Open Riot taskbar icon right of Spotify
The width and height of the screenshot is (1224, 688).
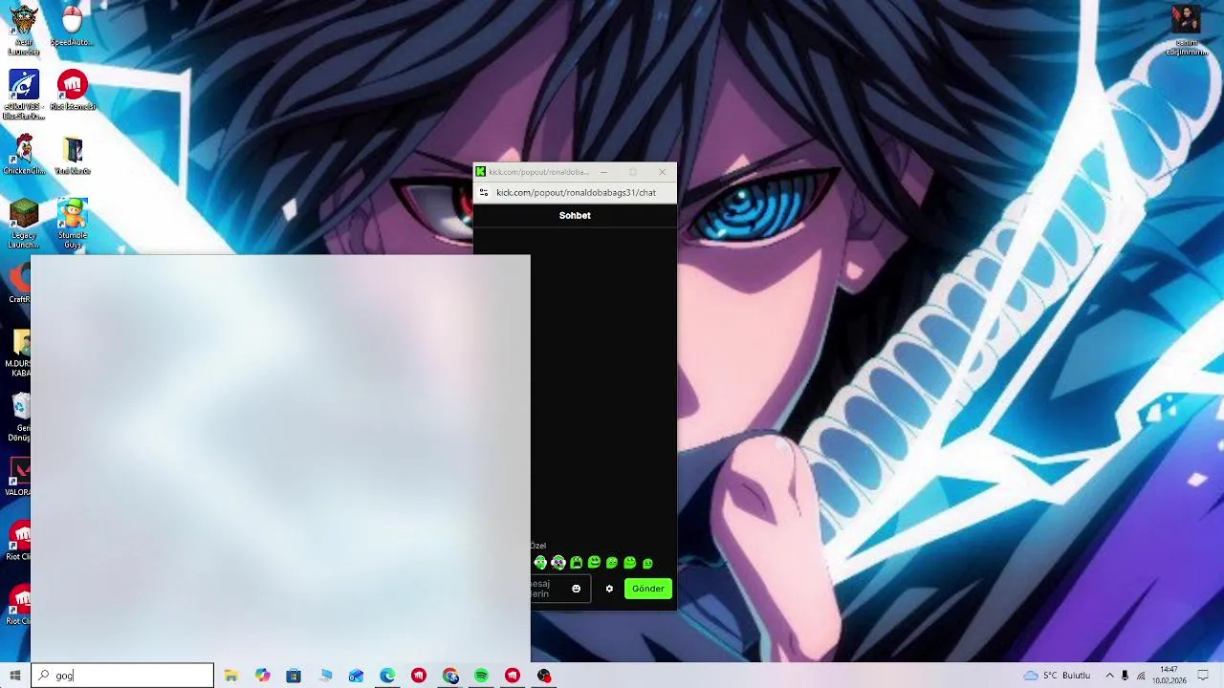[513, 676]
